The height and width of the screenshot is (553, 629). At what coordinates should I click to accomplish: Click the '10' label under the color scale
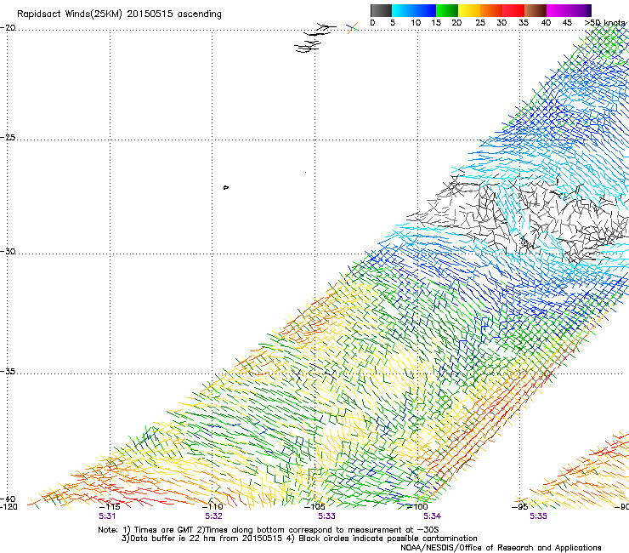pyautogui.click(x=416, y=23)
